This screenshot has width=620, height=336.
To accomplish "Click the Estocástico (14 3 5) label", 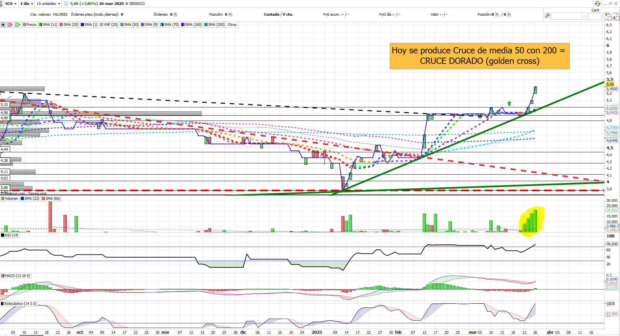I will pos(18,304).
